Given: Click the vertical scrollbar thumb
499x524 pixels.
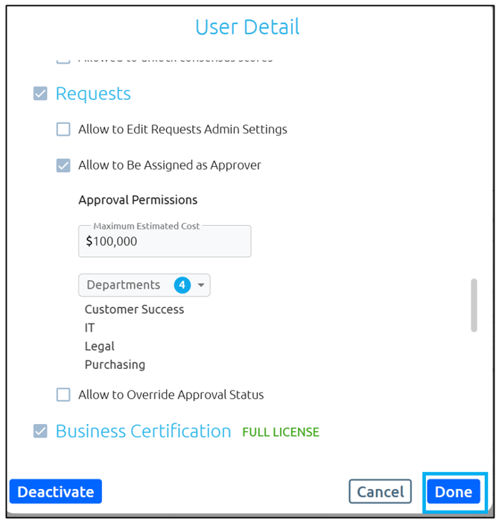Looking at the screenshot, I should [x=474, y=305].
